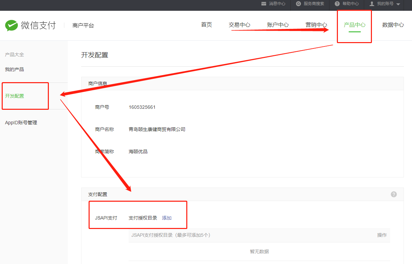Click the 帮助中心 text link

click(351, 4)
